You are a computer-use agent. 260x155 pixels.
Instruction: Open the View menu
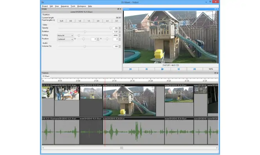[57, 6]
